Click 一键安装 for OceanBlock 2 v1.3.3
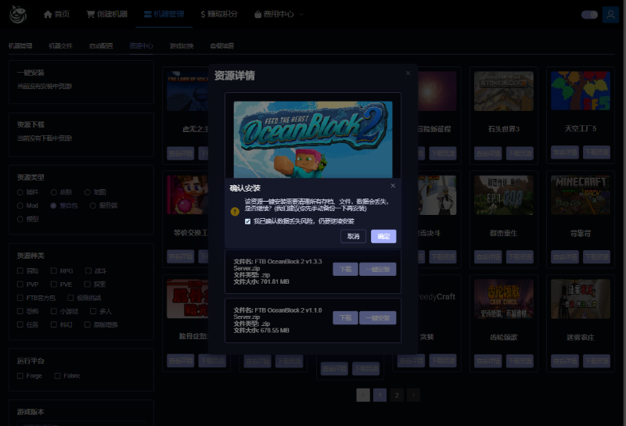 click(378, 269)
